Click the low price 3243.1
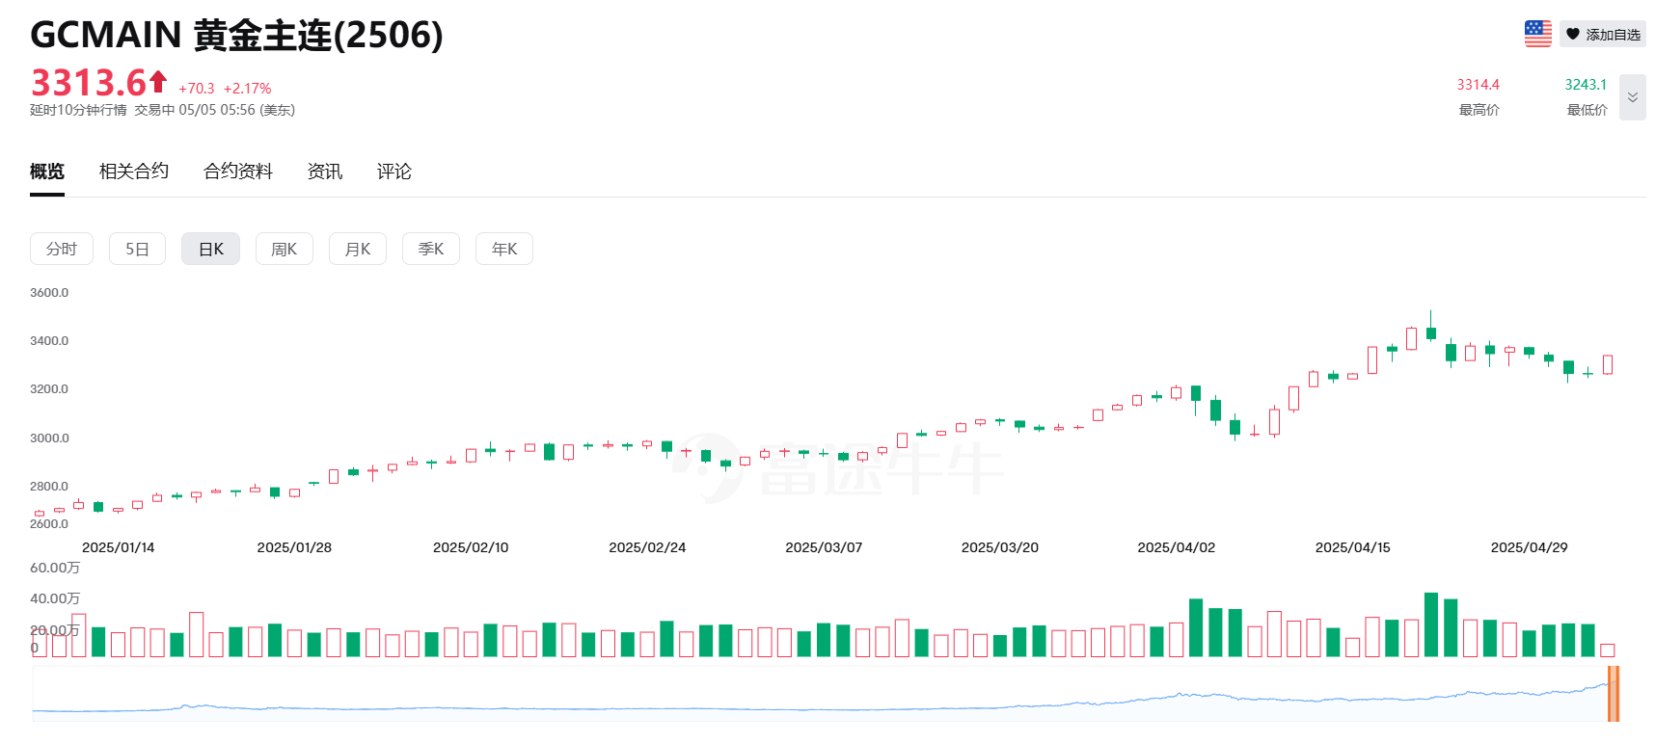The height and width of the screenshot is (743, 1655). [x=1586, y=85]
